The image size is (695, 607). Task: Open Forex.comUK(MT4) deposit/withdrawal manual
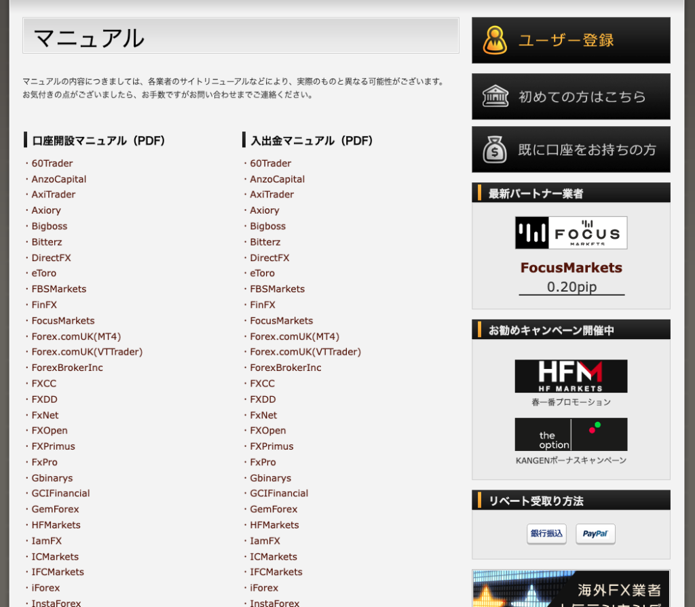294,336
